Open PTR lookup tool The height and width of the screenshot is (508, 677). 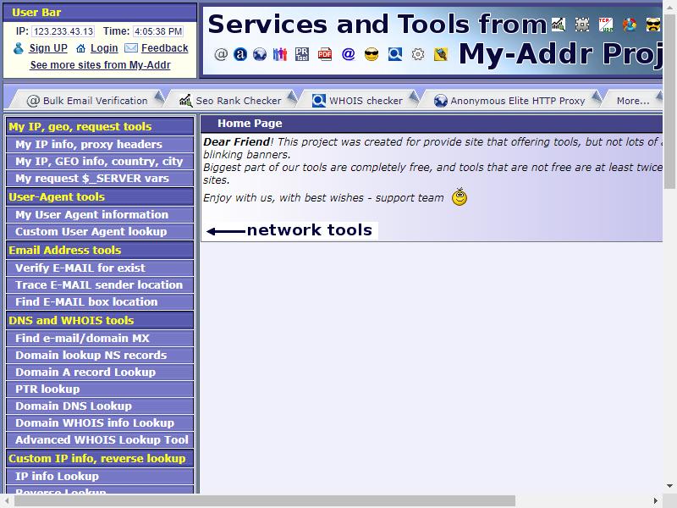100,389
